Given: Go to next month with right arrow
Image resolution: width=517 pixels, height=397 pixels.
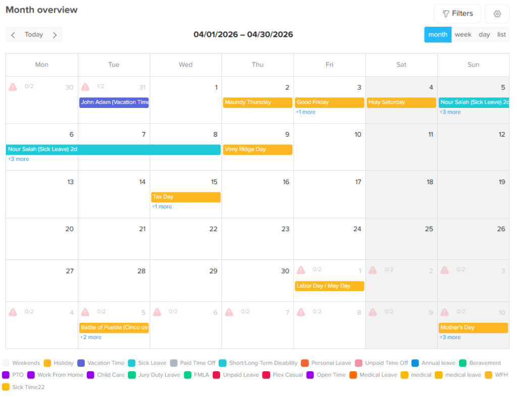Looking at the screenshot, I should (x=55, y=35).
